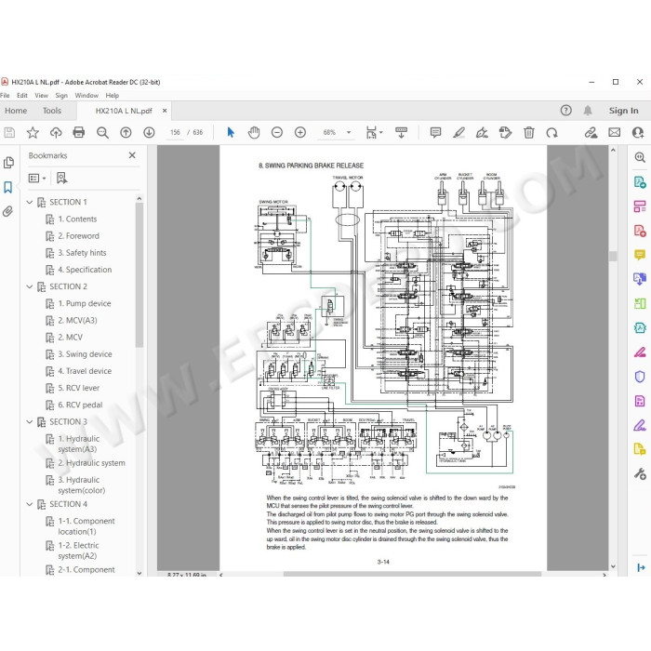This screenshot has width=651, height=651.
Task: Select the Hand pan tool
Action: 254,132
